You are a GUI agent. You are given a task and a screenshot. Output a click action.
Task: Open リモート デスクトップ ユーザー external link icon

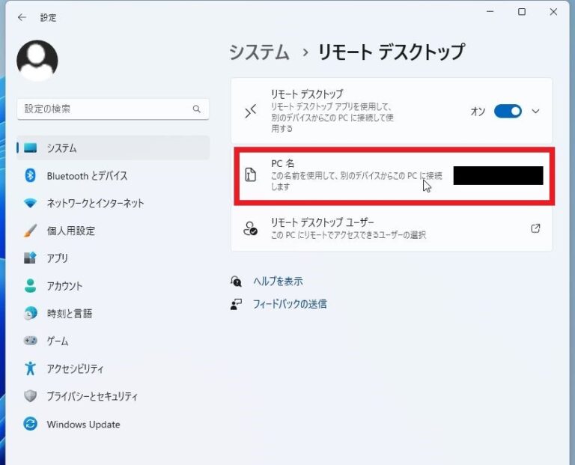tap(535, 228)
